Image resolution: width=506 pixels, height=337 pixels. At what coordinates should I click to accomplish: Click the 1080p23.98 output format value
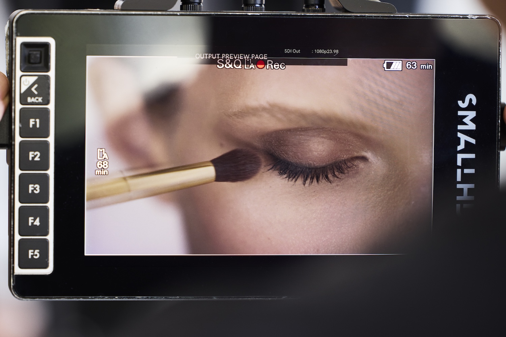[326, 52]
